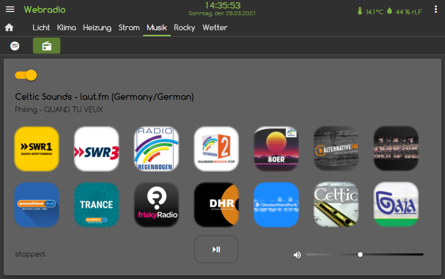Screen dimensions: 445x279
Task: Click the clock showing 14:35:53
Action: tap(223, 5)
